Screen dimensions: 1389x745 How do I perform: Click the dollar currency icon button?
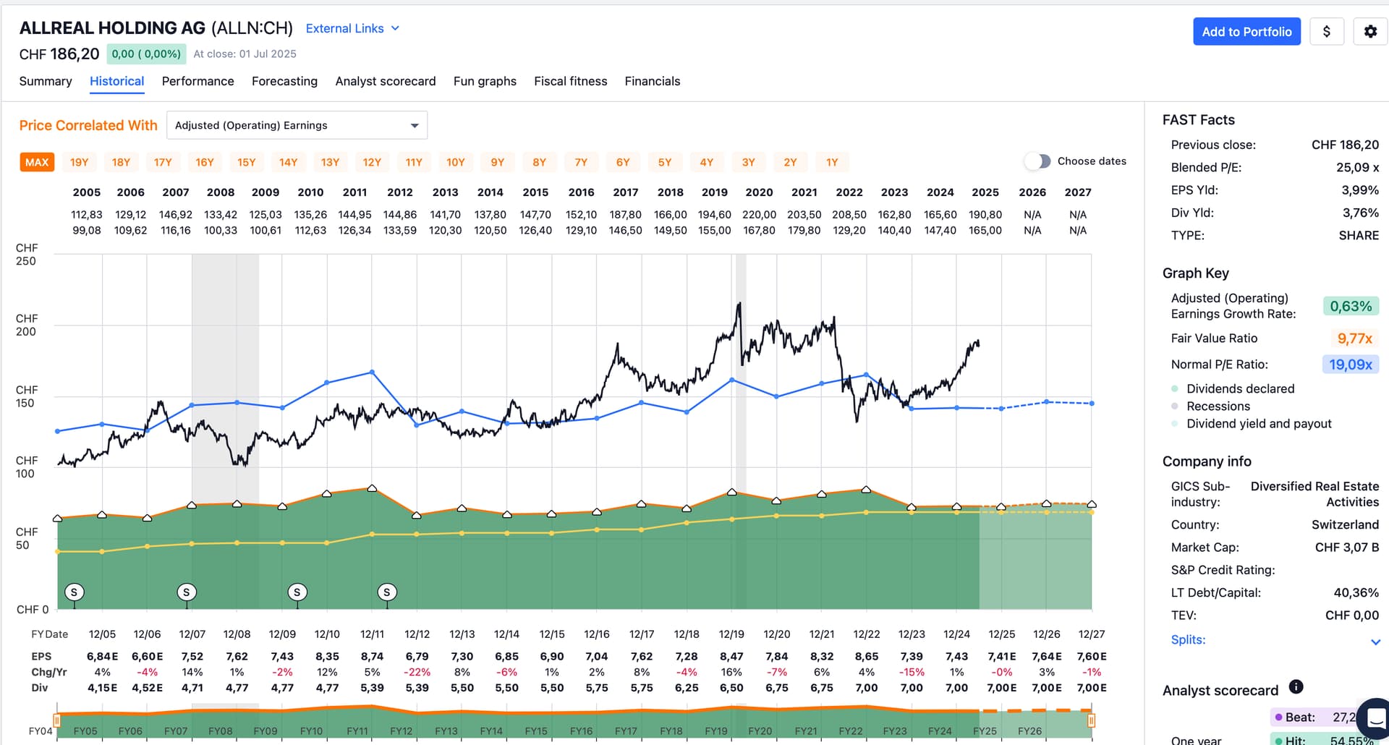[1326, 32]
